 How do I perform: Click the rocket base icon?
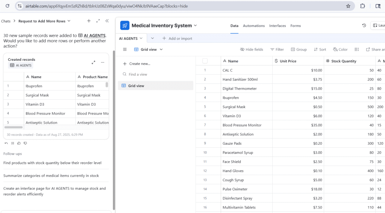pyautogui.click(x=125, y=25)
